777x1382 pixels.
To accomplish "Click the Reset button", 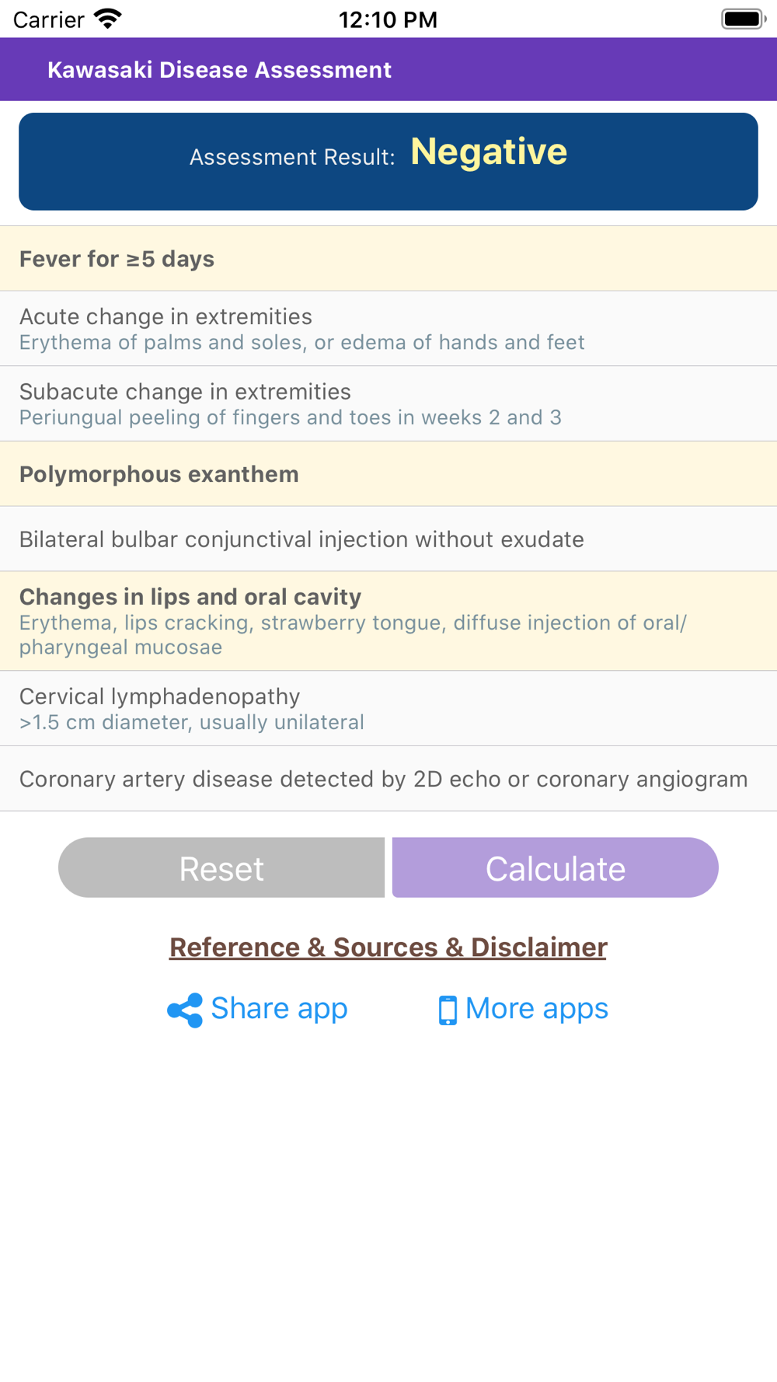I will pos(221,867).
